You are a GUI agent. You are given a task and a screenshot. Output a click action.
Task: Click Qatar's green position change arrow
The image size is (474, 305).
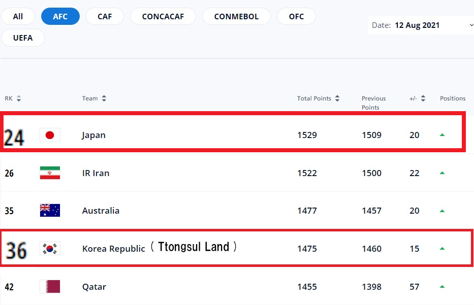coord(442,287)
